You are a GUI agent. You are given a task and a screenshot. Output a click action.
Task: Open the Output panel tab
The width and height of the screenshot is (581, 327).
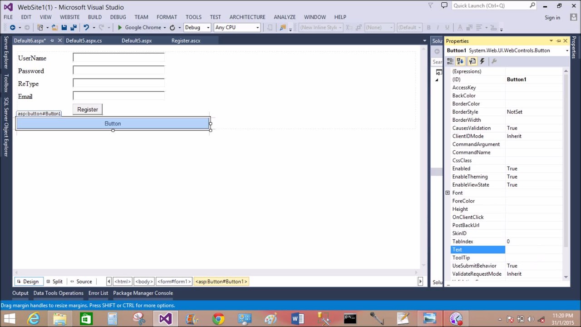(20, 293)
